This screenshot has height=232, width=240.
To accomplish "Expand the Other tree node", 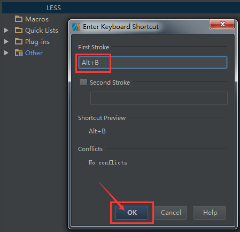I will click(6, 53).
